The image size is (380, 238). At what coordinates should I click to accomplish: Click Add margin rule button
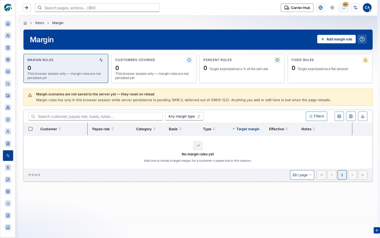[x=336, y=39]
